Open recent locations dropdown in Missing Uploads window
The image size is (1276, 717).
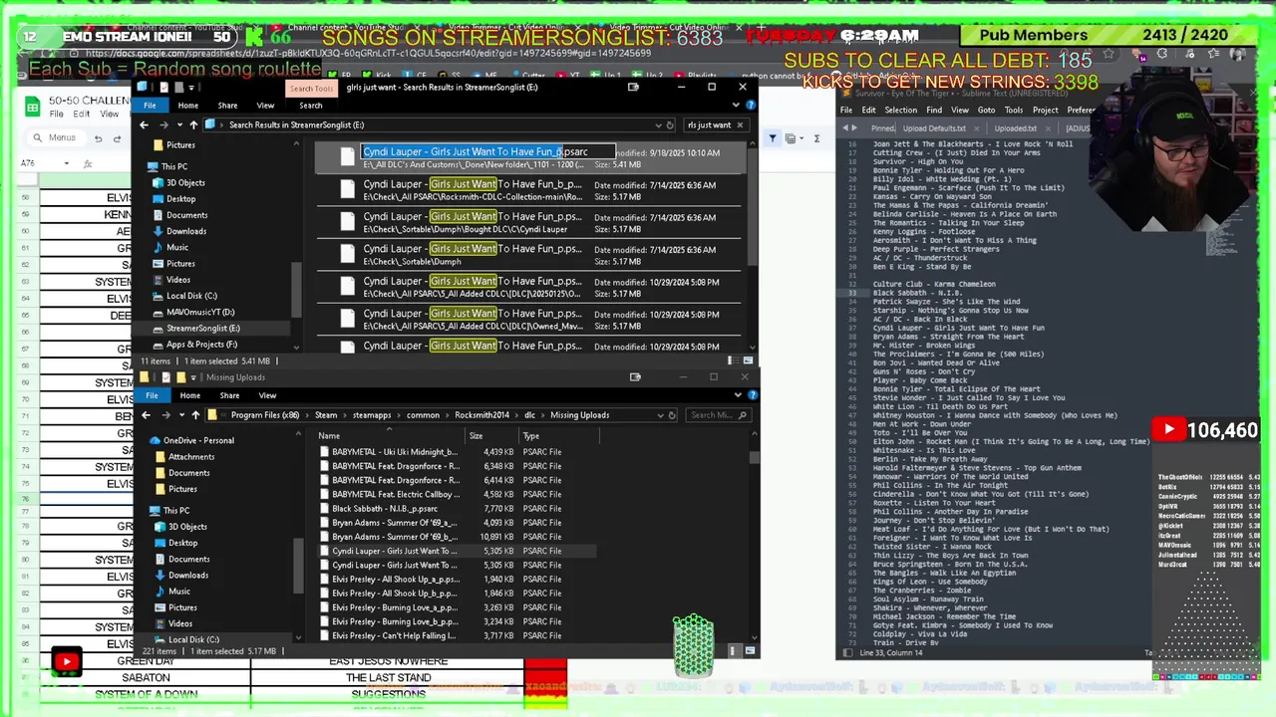point(181,414)
